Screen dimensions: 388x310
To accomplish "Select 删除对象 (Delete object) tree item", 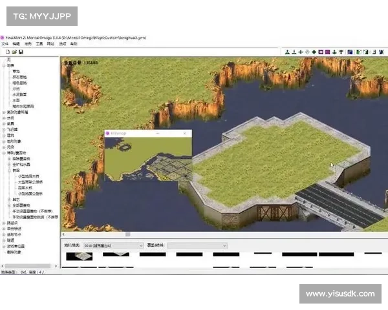I will click(x=14, y=252).
